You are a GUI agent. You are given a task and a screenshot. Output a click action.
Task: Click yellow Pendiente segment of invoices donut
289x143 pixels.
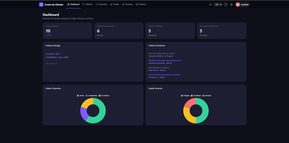188,116
